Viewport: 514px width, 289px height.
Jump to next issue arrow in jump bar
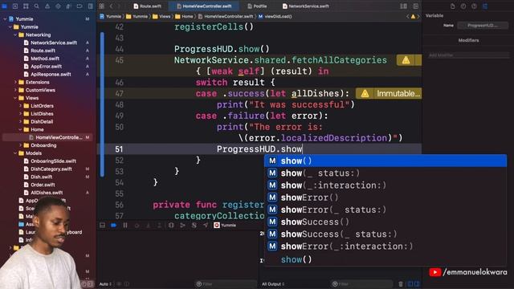418,16
